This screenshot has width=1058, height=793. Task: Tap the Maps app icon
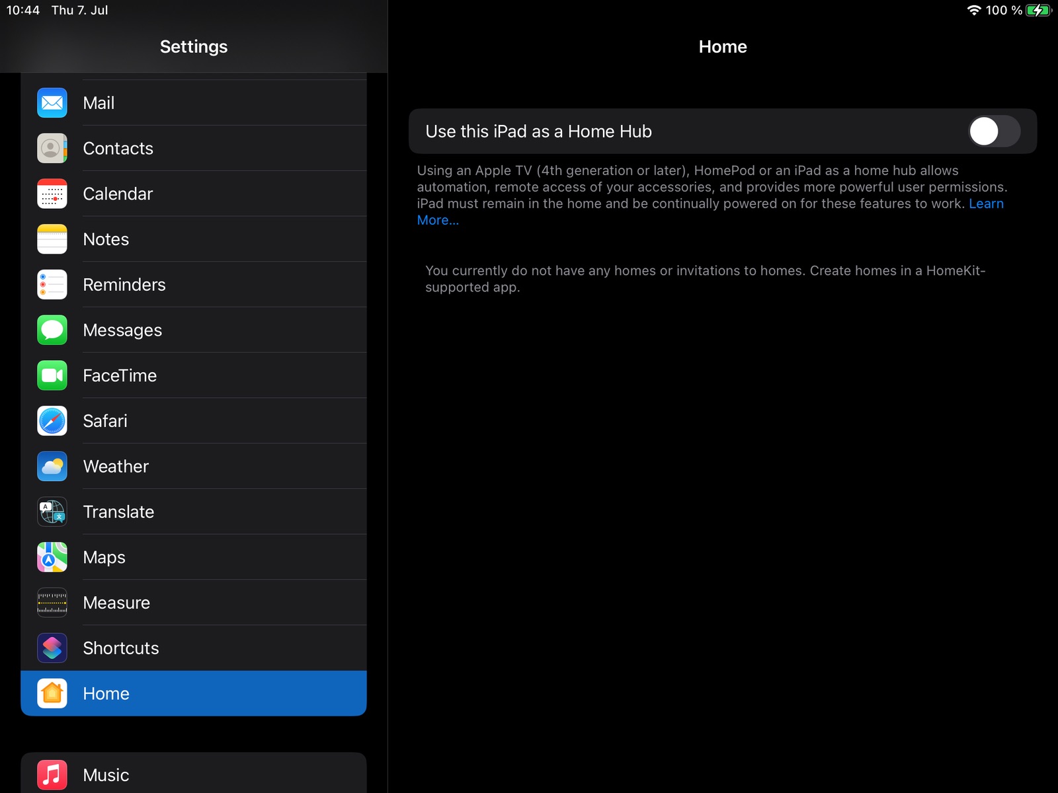coord(52,557)
